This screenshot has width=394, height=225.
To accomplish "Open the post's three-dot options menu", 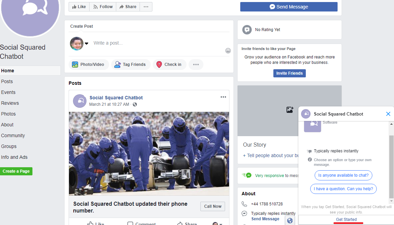I will click(x=223, y=97).
